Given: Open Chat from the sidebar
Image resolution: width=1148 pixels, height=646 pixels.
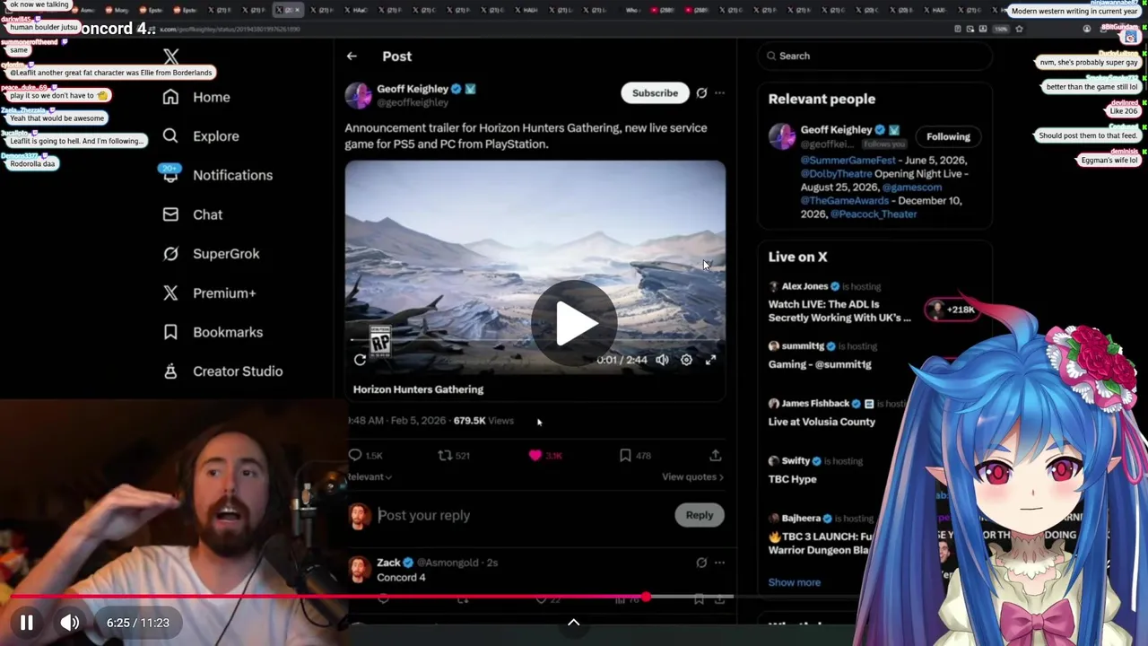Looking at the screenshot, I should click(x=193, y=214).
